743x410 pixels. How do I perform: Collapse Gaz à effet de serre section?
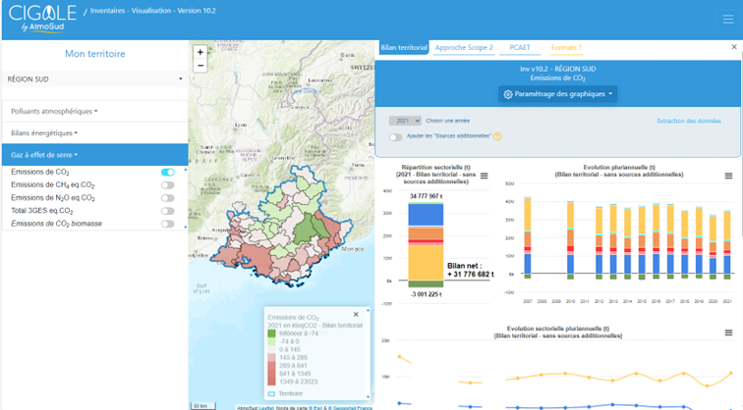pos(94,155)
